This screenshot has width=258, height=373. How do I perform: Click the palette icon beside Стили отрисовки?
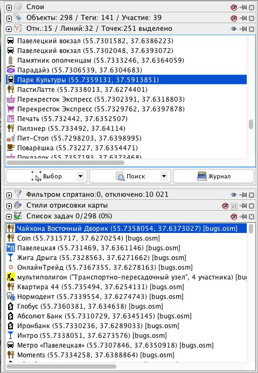click(x=18, y=205)
